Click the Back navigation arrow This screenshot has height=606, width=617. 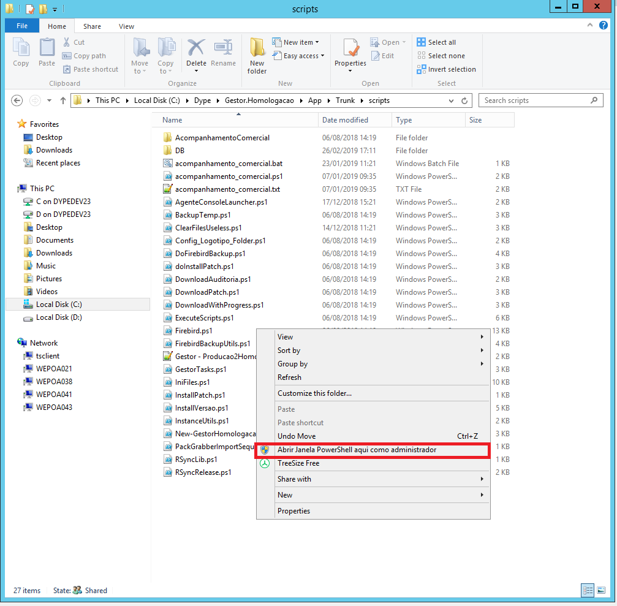coord(17,100)
